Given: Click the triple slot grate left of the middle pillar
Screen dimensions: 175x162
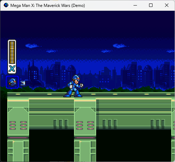Looking at the screenshot, I should pos(61,124).
